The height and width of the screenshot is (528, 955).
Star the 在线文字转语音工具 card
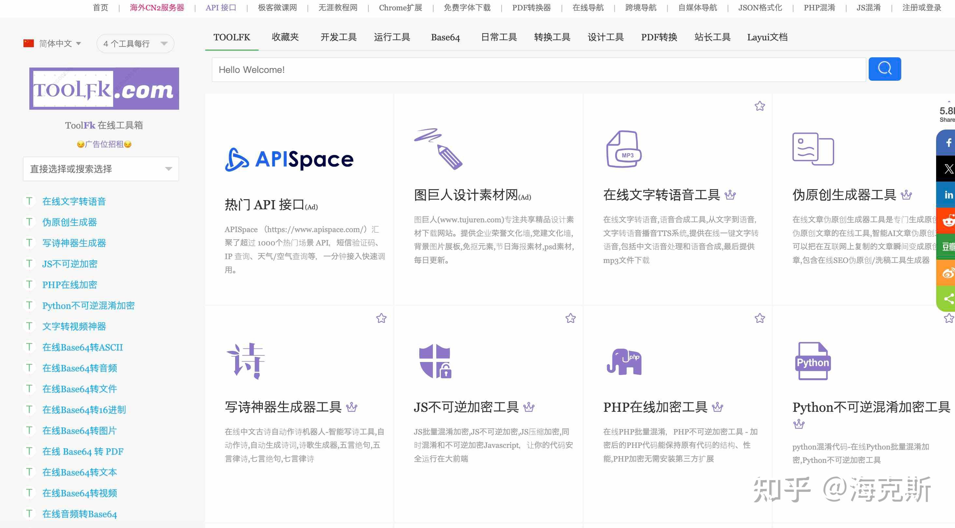point(759,106)
